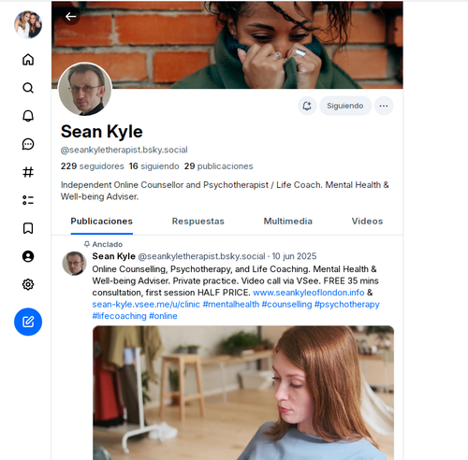
Task: Go back using the arrow button
Action: [71, 17]
